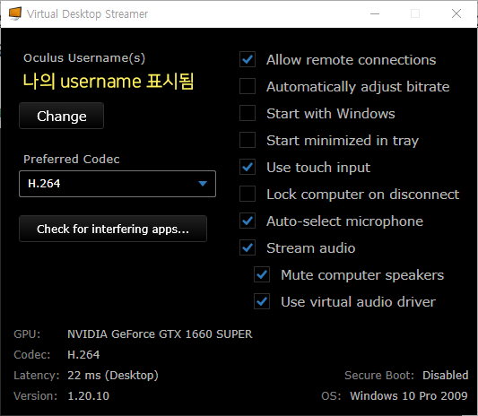The width and height of the screenshot is (478, 416).
Task: Click the Latency value 22 ms (Desktop)
Action: click(113, 375)
